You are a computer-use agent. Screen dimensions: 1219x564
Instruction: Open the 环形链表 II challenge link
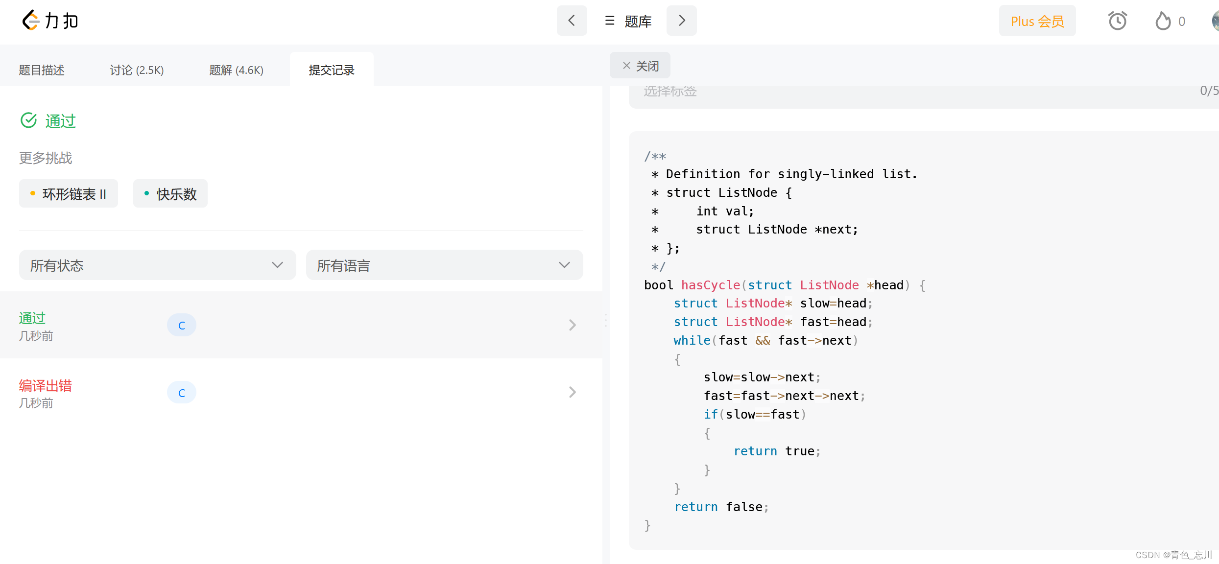(x=69, y=194)
